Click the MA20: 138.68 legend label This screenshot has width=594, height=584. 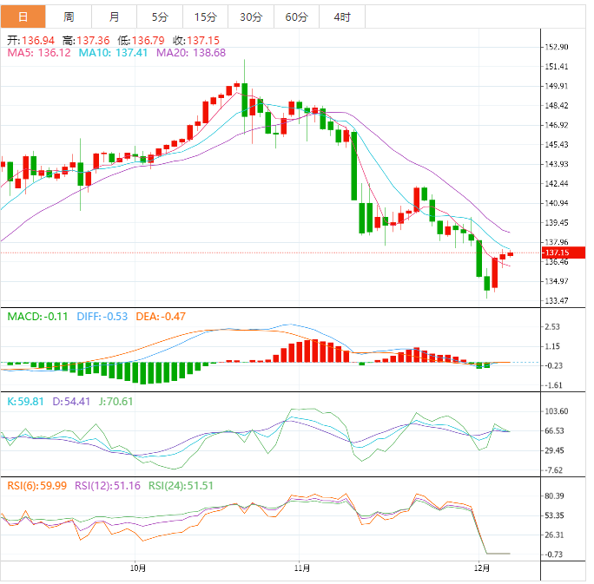[x=191, y=53]
